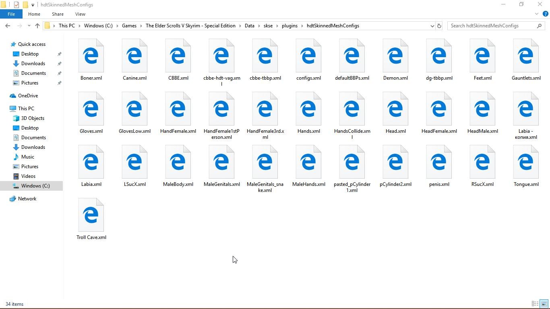Select the GlovesLow.xml file icon
Viewport: 550px width, 309px height.
pyautogui.click(x=134, y=109)
